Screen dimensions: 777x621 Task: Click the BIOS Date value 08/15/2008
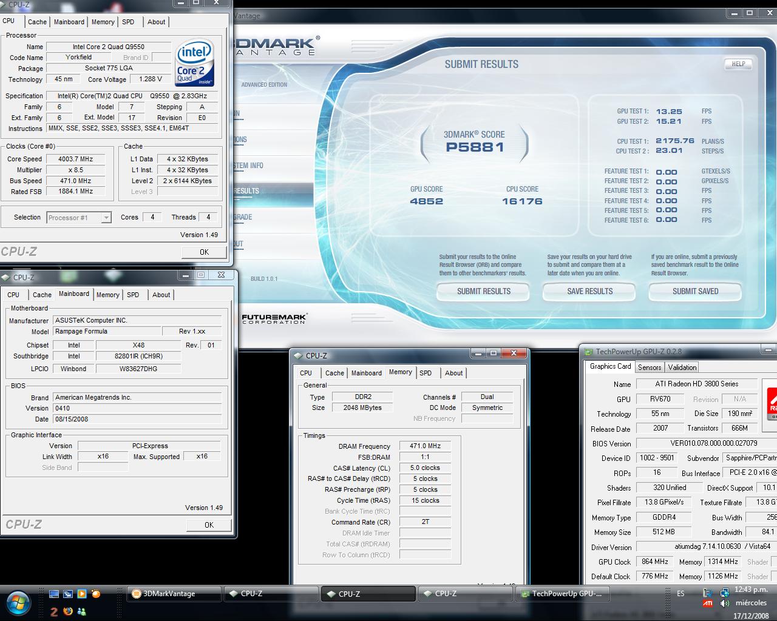point(137,420)
